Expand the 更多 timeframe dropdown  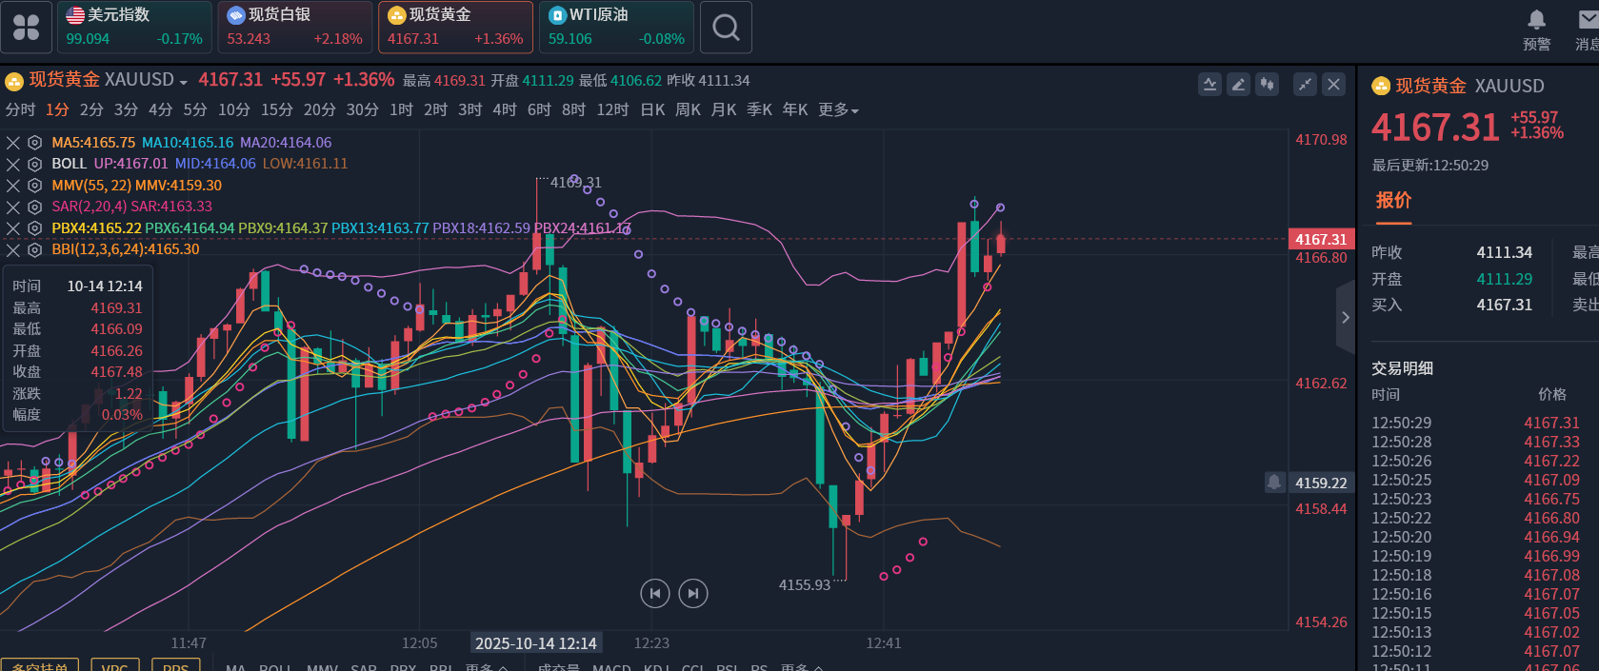tap(838, 110)
